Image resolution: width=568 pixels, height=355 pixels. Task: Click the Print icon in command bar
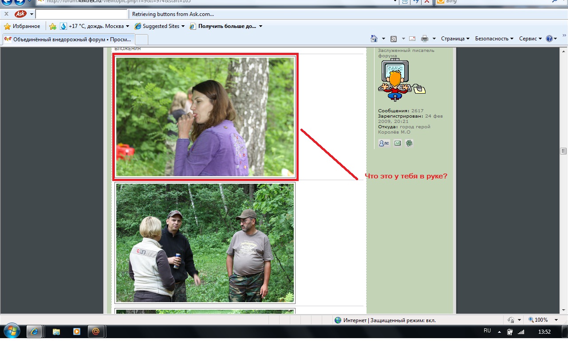point(425,39)
